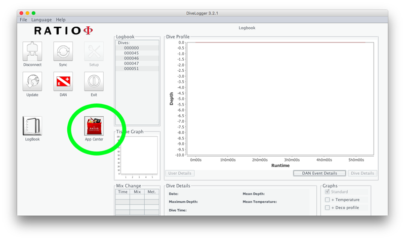Click the Mean Temperature: label
The image size is (405, 240).
pos(260,202)
